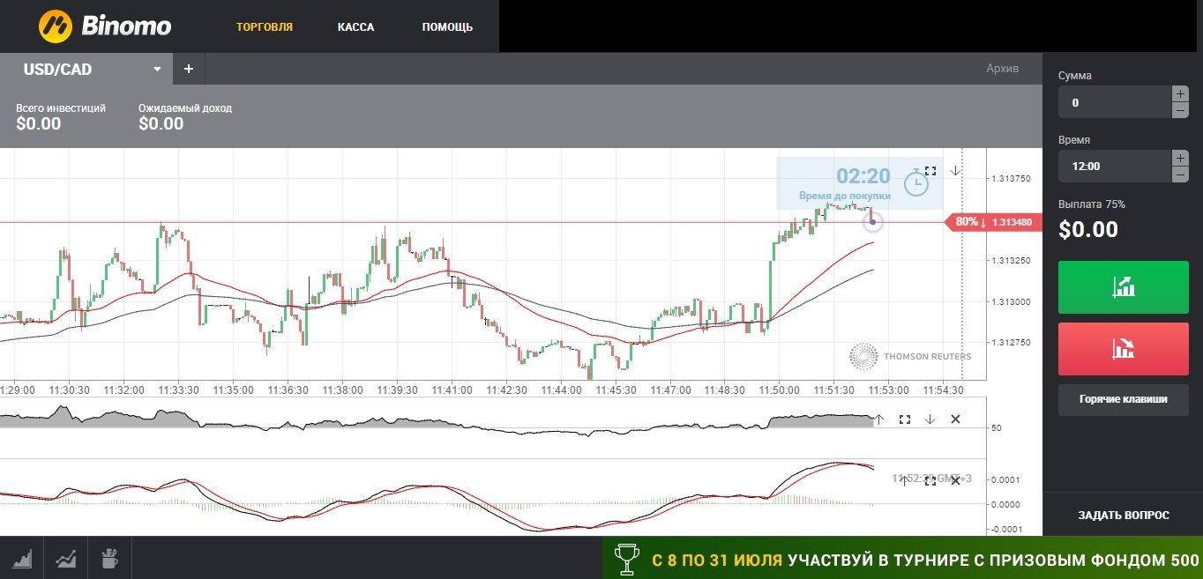The image size is (1203, 579).
Task: Increase the Сумма amount with plus
Action: click(1180, 93)
